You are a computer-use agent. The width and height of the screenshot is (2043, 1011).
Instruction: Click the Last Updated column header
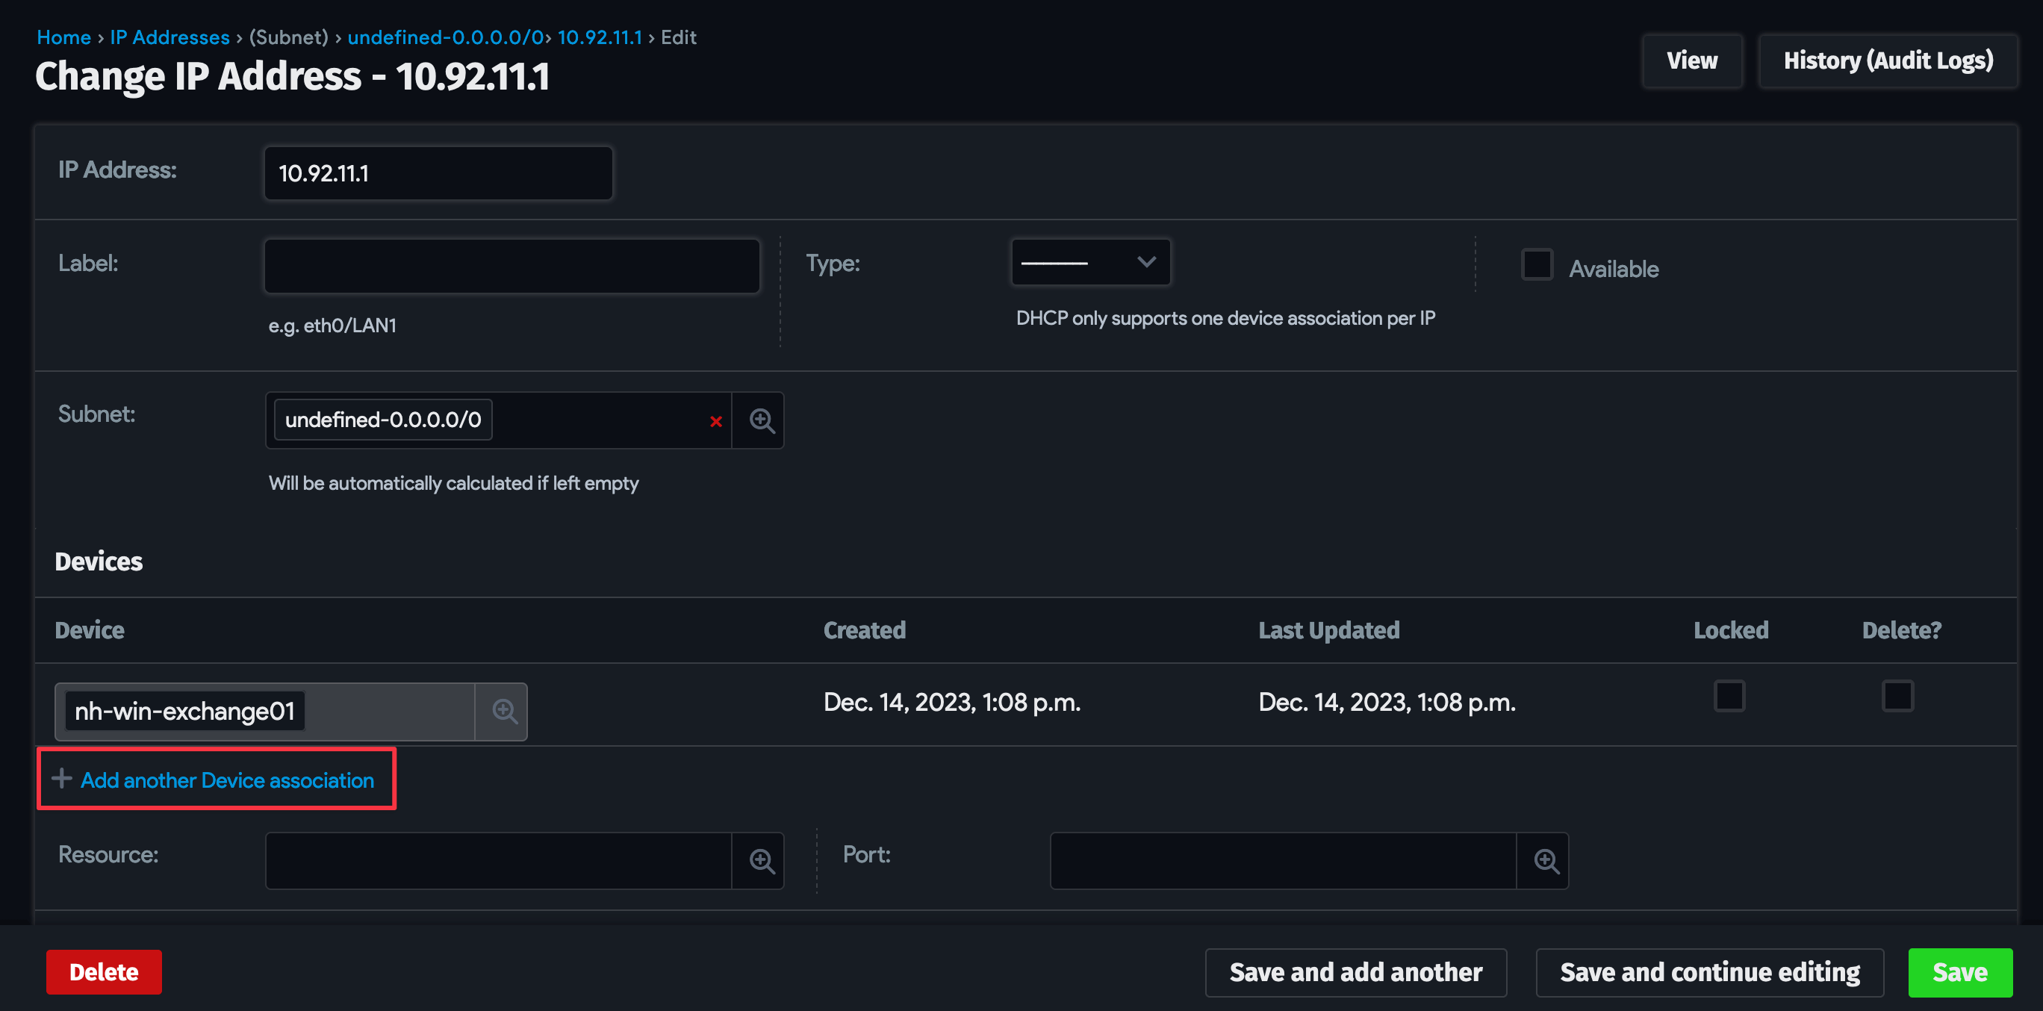(1328, 630)
